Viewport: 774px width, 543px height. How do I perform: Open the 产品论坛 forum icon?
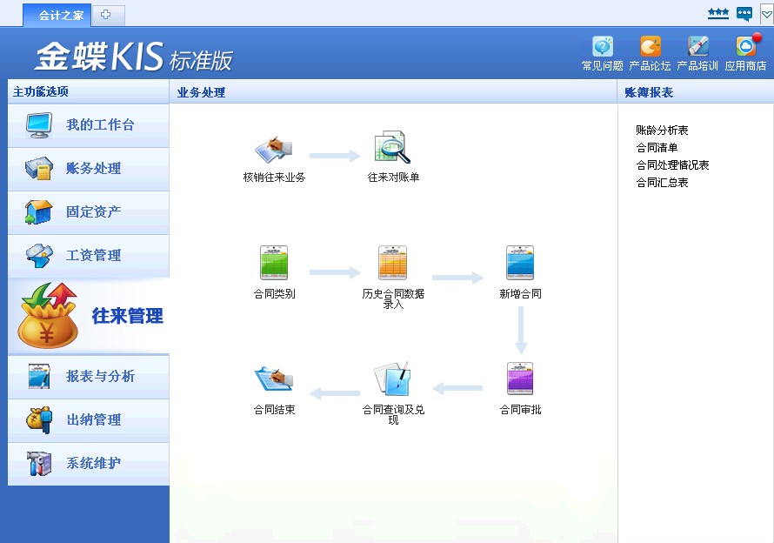tap(650, 47)
